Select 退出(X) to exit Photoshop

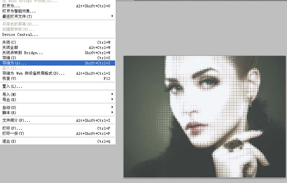tap(9, 141)
